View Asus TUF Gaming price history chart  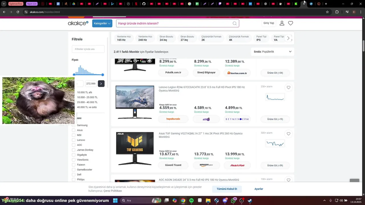pos(275,143)
